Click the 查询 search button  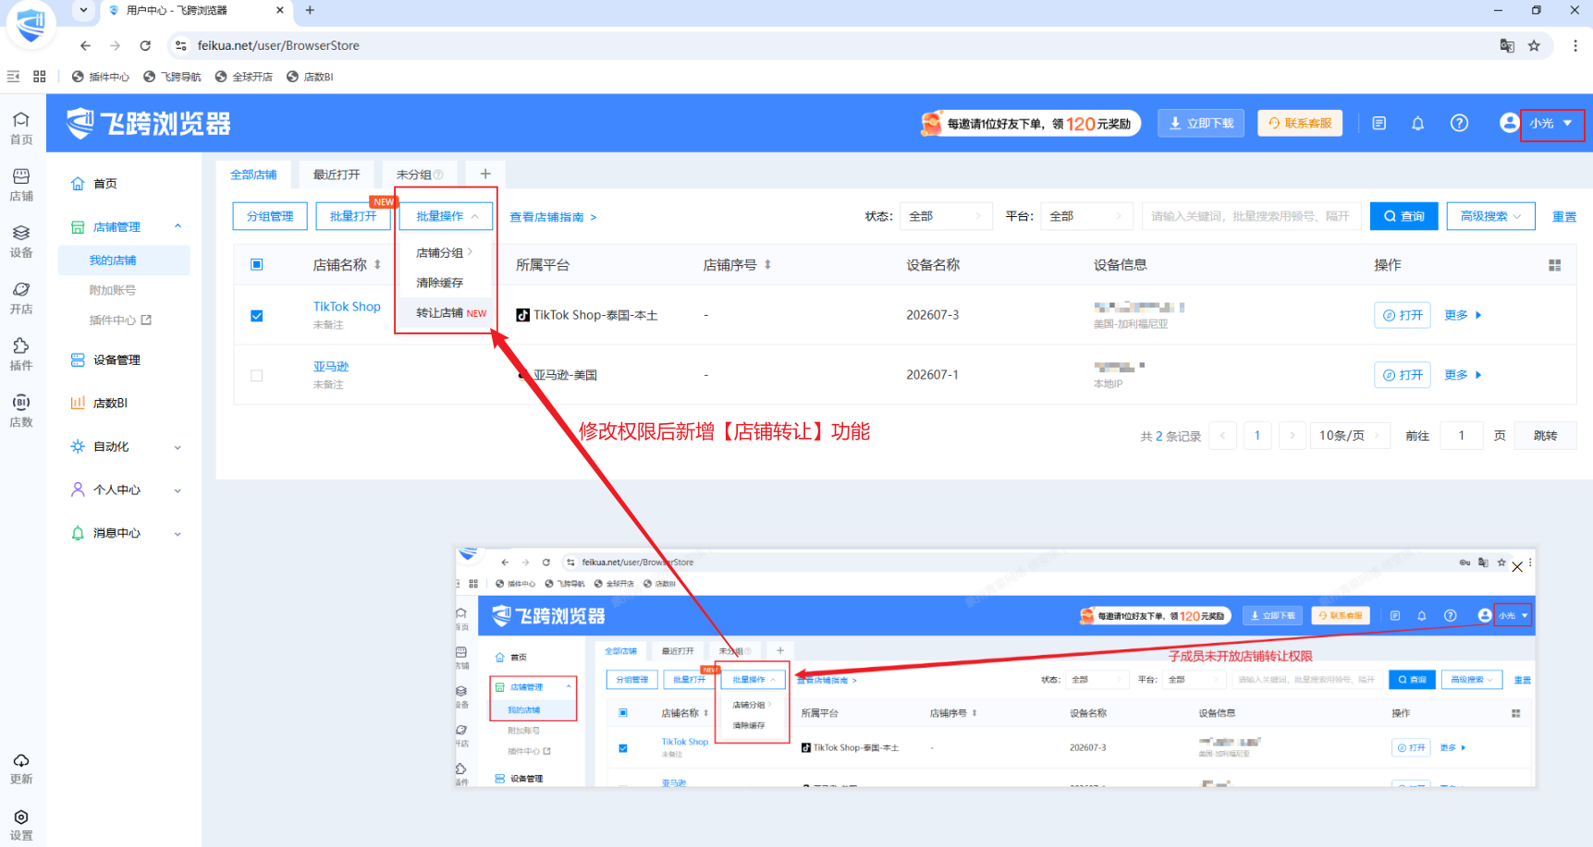tap(1403, 216)
